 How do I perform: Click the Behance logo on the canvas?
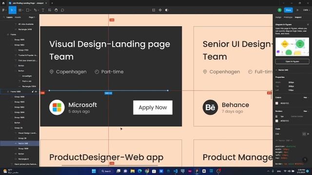click(x=210, y=107)
